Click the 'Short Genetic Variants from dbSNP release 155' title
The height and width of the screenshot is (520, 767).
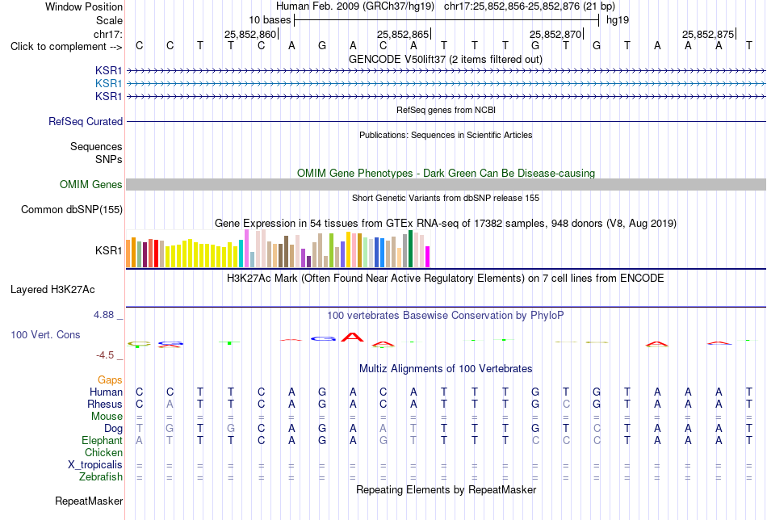(x=446, y=198)
